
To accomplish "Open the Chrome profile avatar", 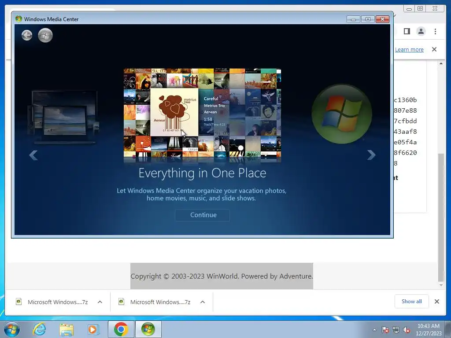I will [421, 31].
